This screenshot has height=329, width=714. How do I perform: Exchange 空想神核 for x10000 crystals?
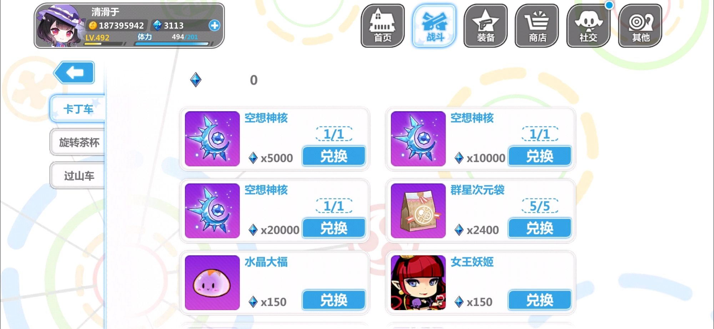[x=540, y=156]
